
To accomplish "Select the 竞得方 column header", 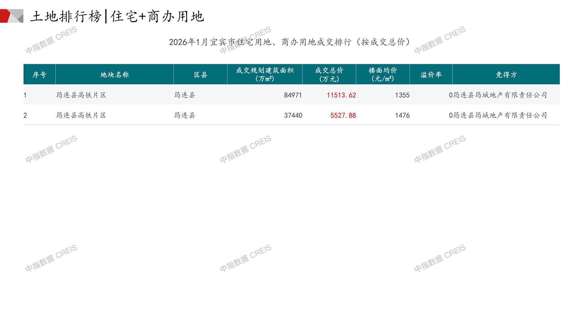I will coord(506,74).
